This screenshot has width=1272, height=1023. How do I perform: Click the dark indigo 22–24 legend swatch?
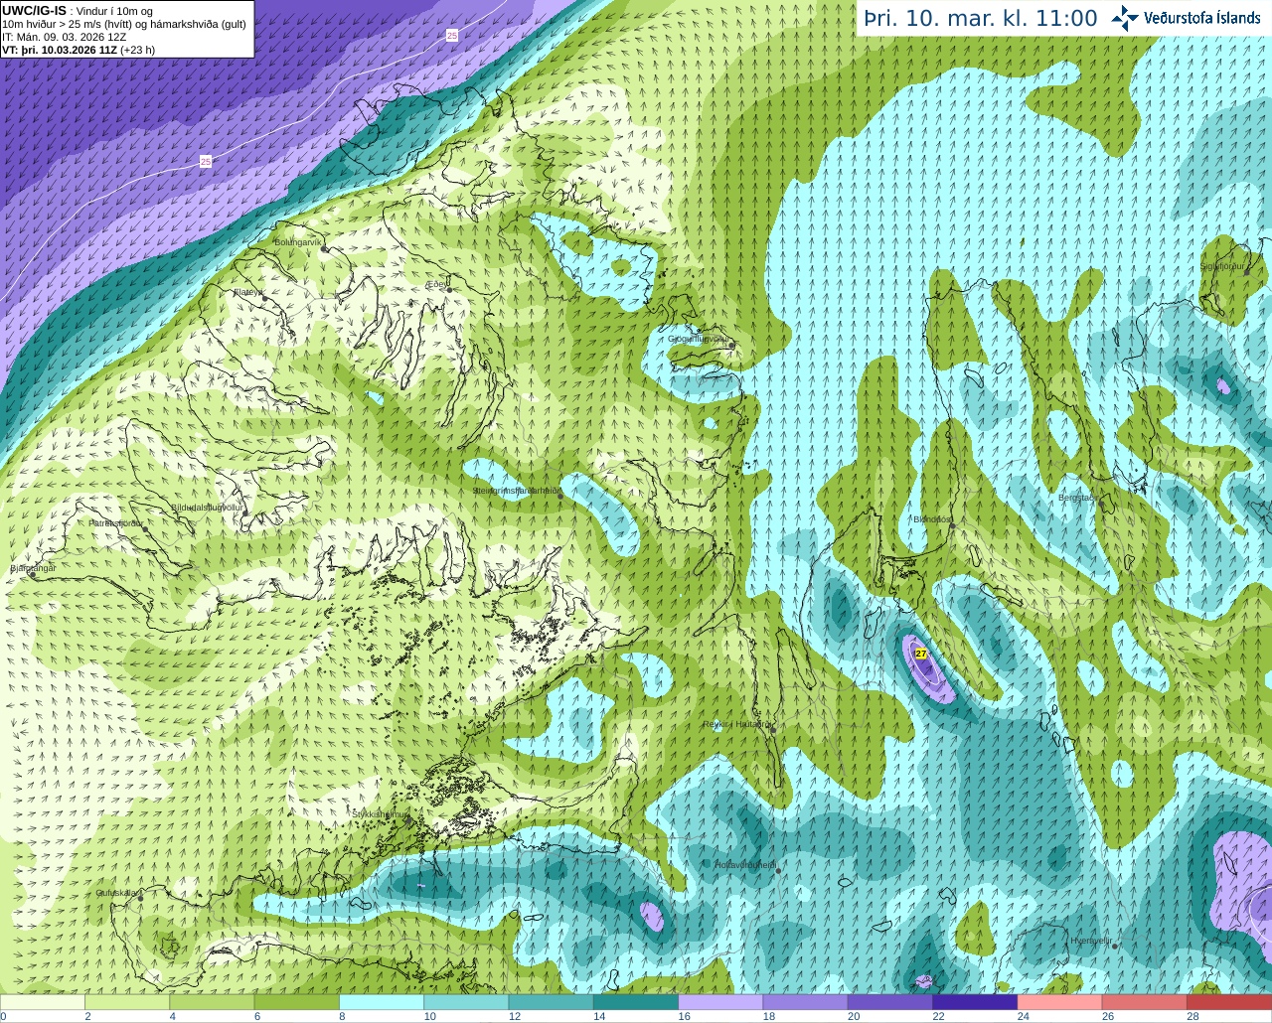tap(975, 1002)
